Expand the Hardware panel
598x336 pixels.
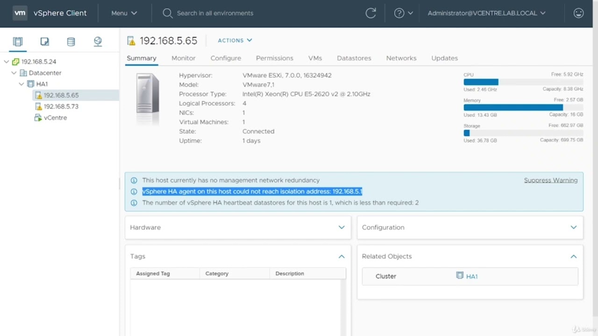(342, 227)
